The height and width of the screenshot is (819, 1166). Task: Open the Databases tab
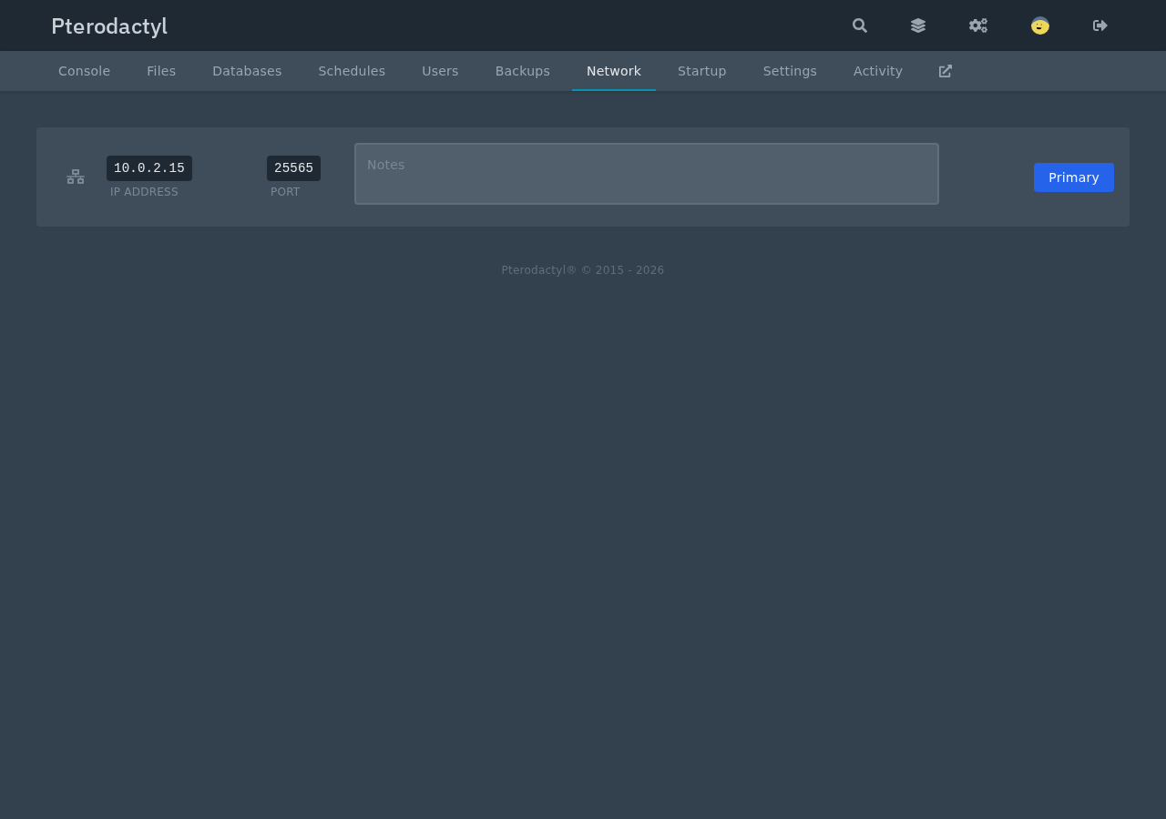[247, 71]
